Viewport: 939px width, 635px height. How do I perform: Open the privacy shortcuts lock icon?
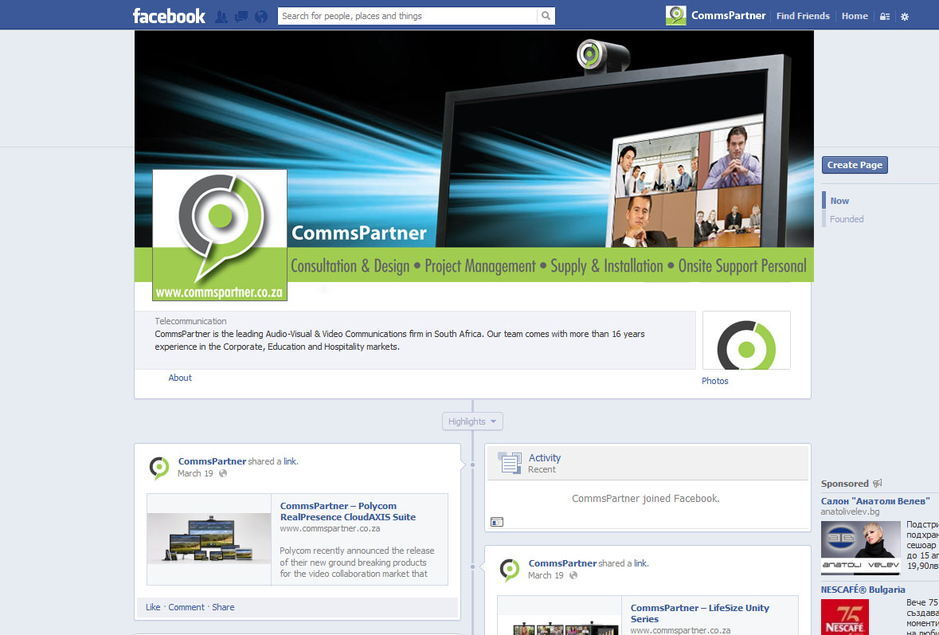885,16
